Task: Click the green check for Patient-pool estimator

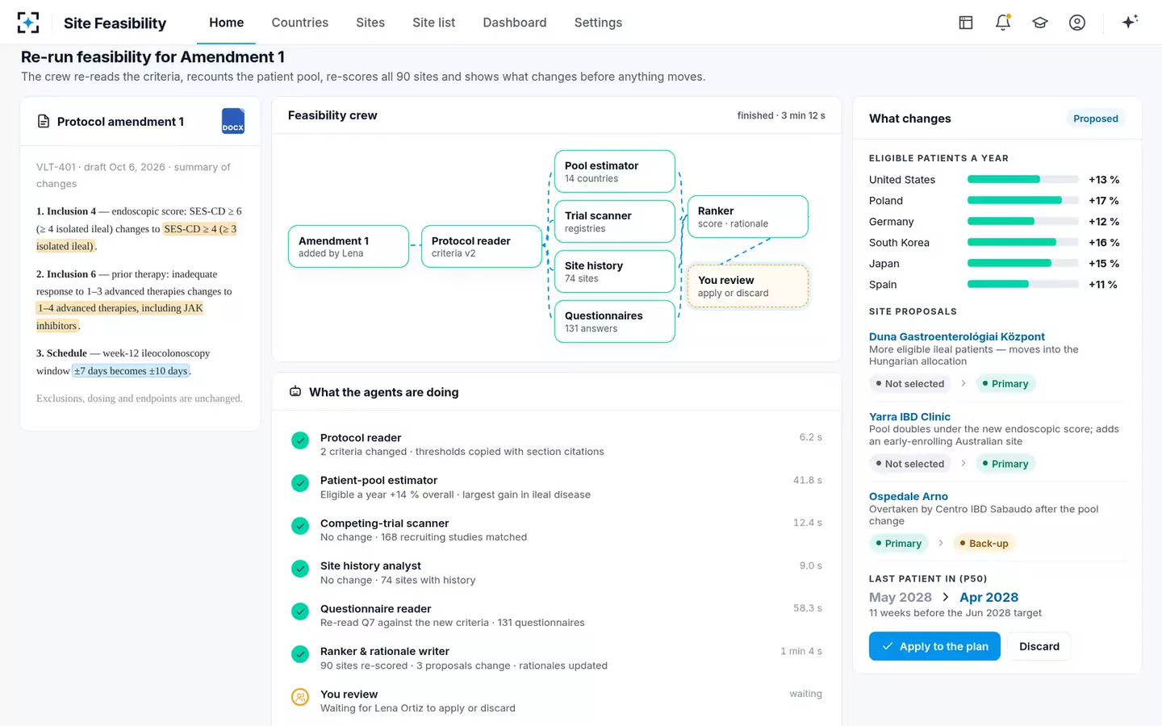Action: pos(300,483)
